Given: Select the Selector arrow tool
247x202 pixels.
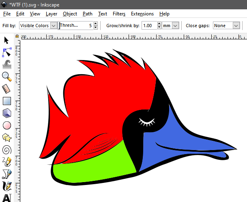Looking at the screenshot, I should click(x=6, y=40).
